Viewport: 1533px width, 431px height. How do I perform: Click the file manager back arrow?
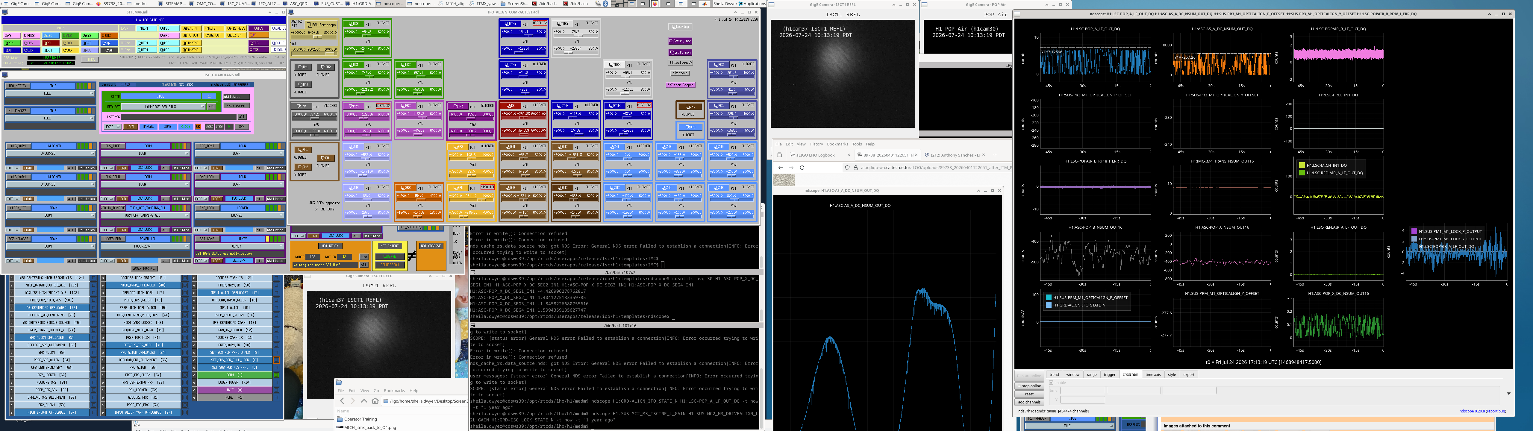342,401
